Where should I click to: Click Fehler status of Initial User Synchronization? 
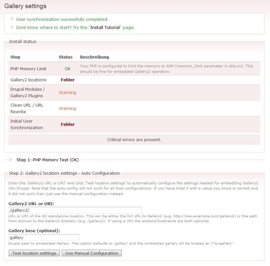[x=68, y=125]
